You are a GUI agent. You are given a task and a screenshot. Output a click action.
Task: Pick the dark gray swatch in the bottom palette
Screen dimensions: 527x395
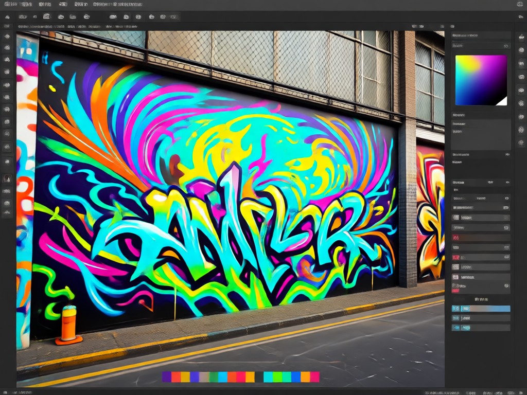pyautogui.click(x=259, y=377)
